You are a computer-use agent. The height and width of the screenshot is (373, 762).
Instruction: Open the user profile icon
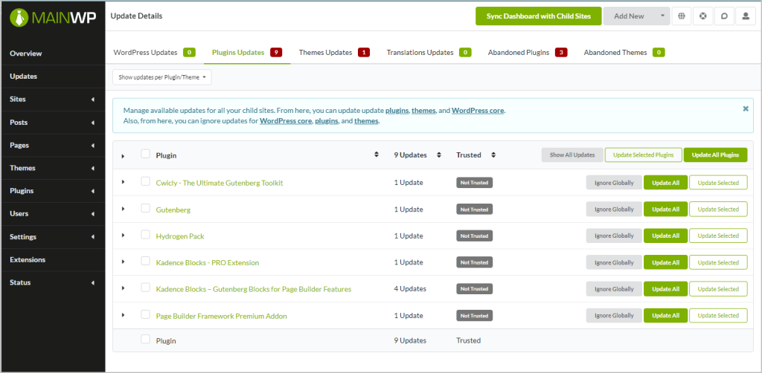tap(746, 16)
